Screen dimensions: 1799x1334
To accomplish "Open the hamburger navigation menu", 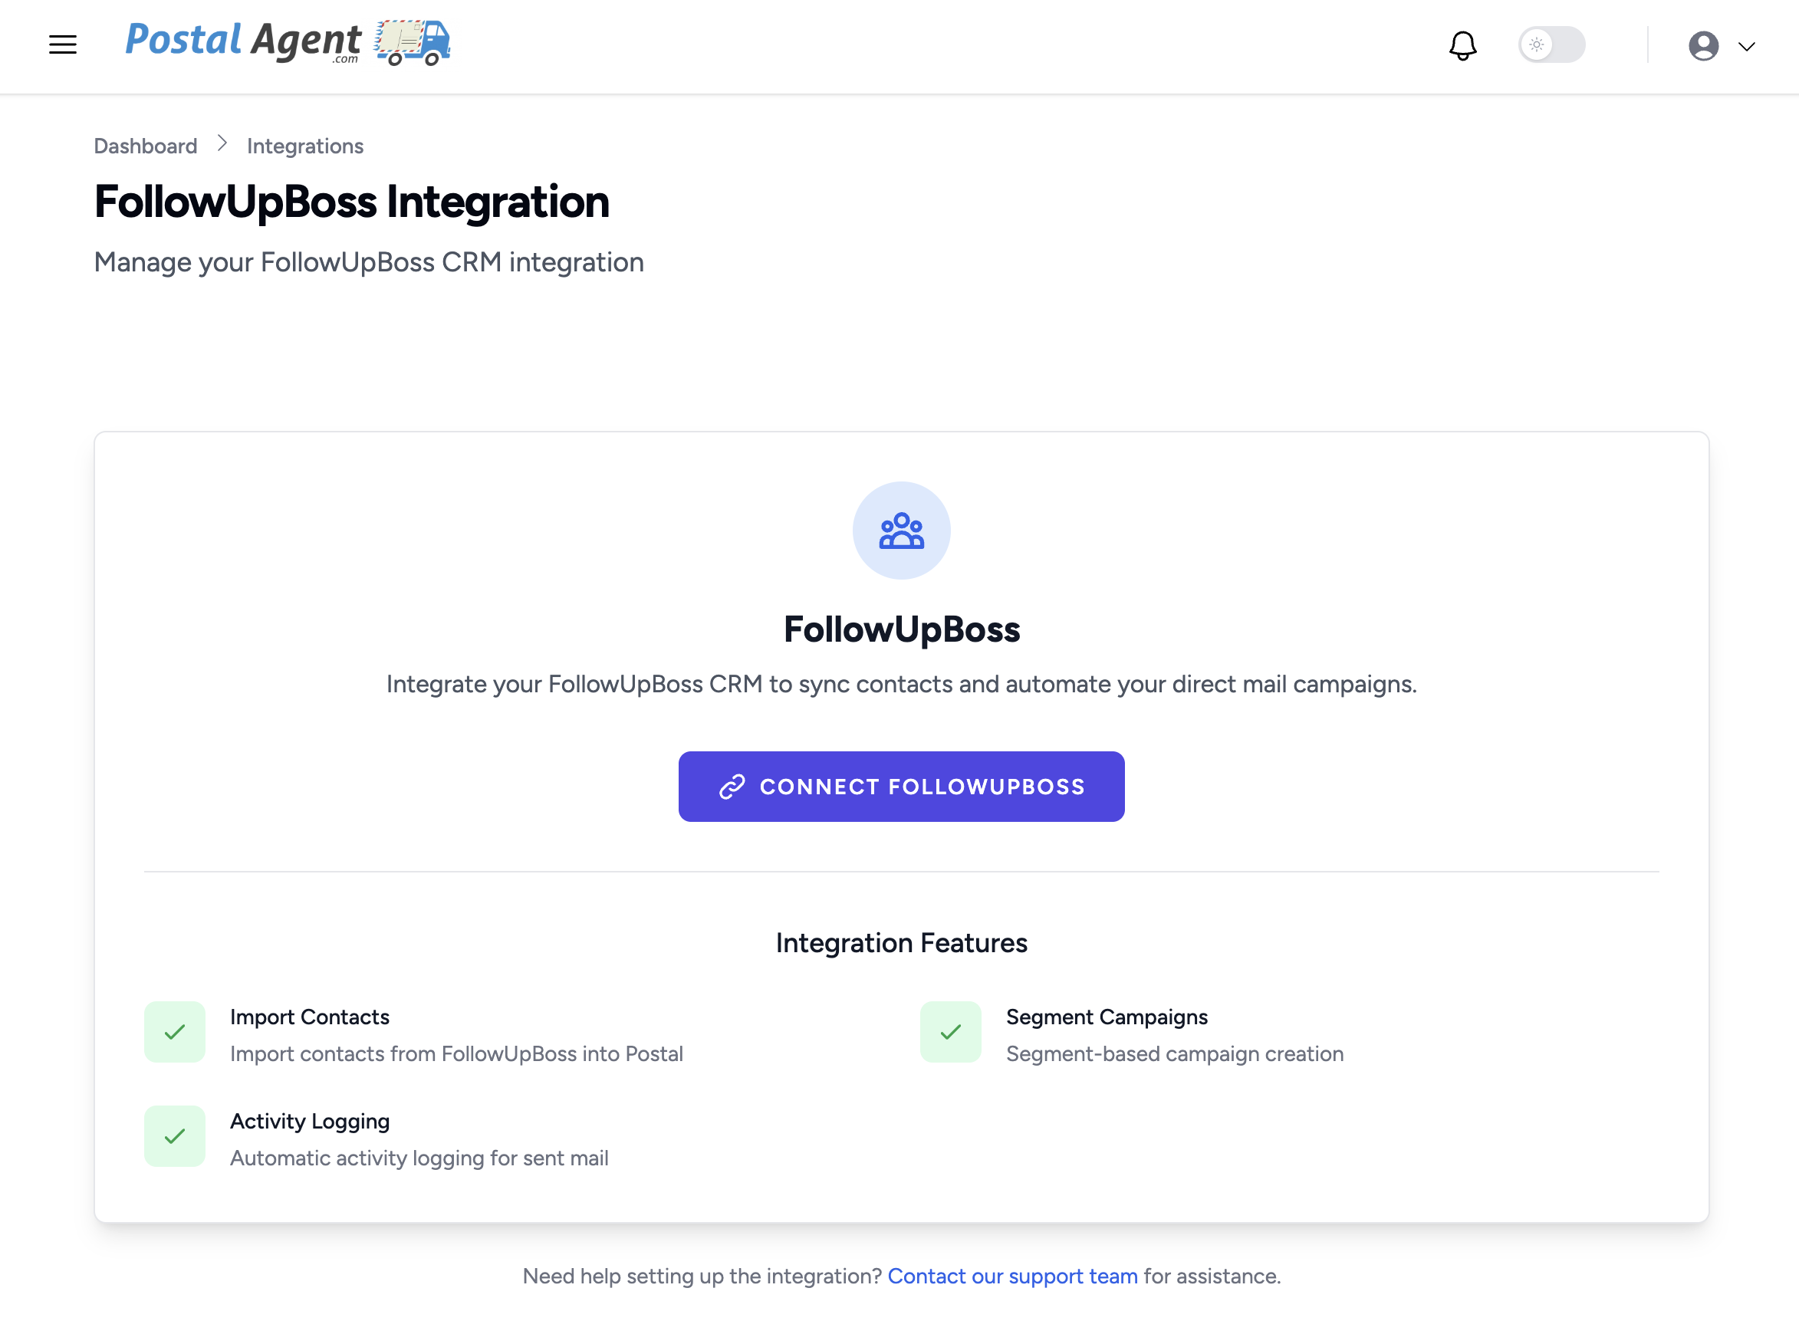I will 63,44.
